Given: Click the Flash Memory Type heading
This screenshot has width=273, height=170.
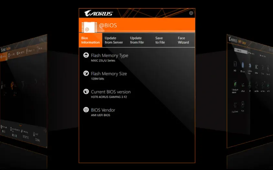Looking at the screenshot, I should (x=109, y=55).
